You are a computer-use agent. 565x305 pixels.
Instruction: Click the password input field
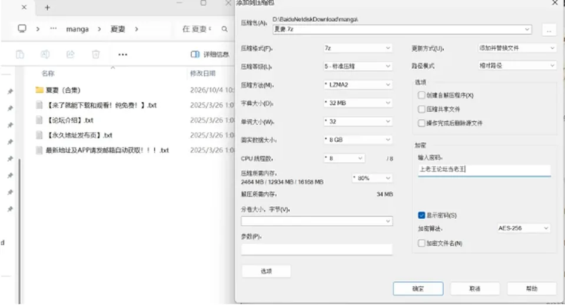484,169
